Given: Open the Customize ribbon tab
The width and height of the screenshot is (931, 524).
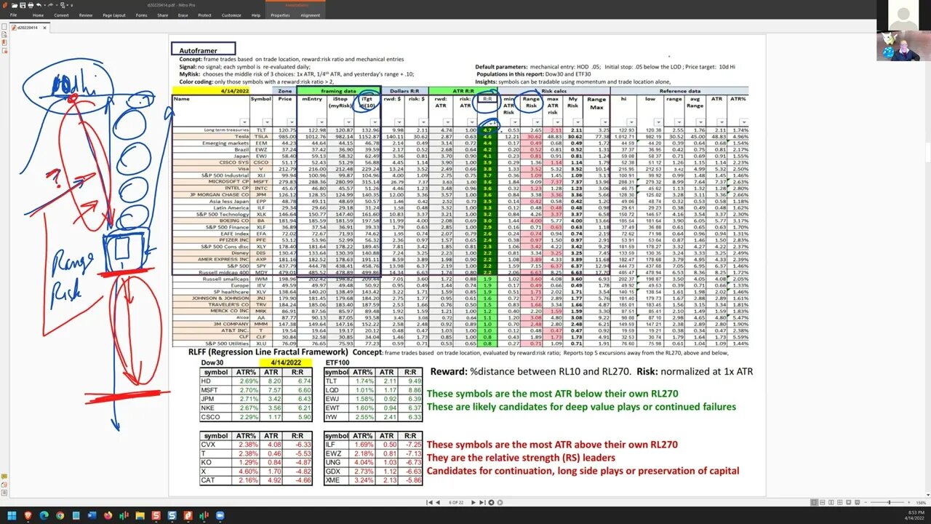Looking at the screenshot, I should pos(231,15).
